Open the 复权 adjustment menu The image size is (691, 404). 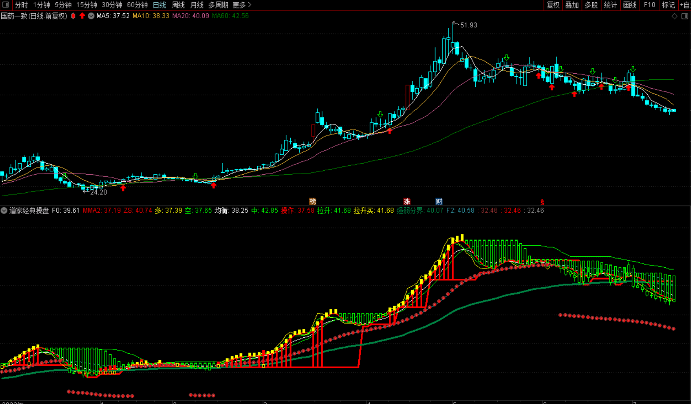(553, 5)
